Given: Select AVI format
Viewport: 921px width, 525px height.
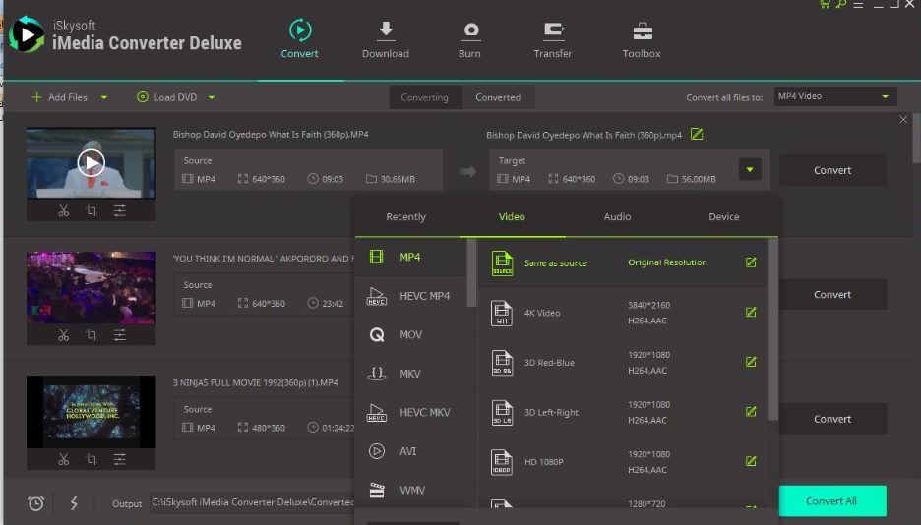Looking at the screenshot, I should (410, 451).
